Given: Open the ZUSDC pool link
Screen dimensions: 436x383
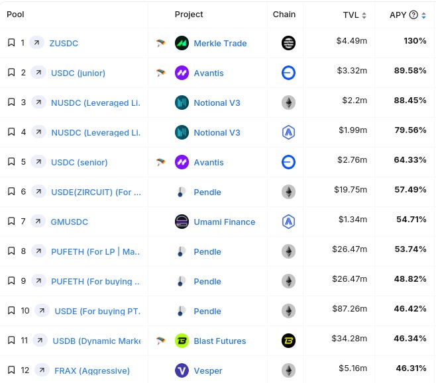Looking at the screenshot, I should click(64, 43).
